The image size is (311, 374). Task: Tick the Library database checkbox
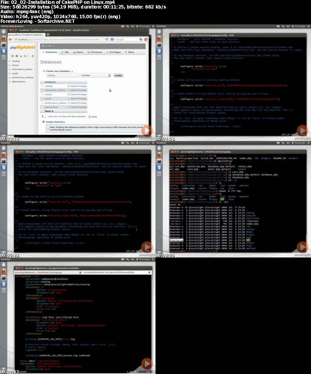click(42, 94)
